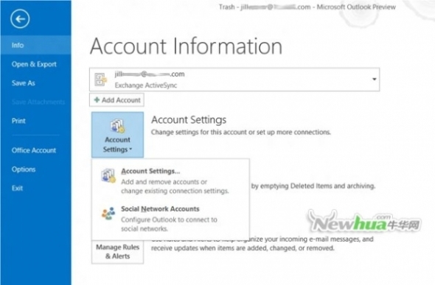Go back using the circled arrow icon
The height and width of the screenshot is (285, 435).
tap(20, 19)
